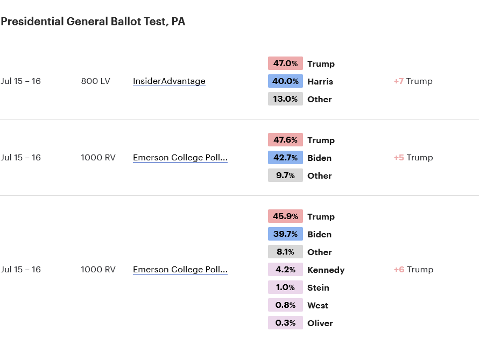Click the 42.7% Biden blue percentage box
Viewport: 479px width, 338px height.
click(x=285, y=157)
